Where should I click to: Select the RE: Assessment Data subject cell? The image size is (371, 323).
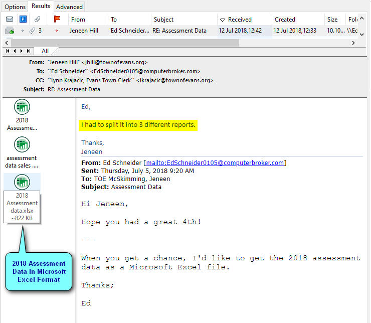[x=179, y=31]
